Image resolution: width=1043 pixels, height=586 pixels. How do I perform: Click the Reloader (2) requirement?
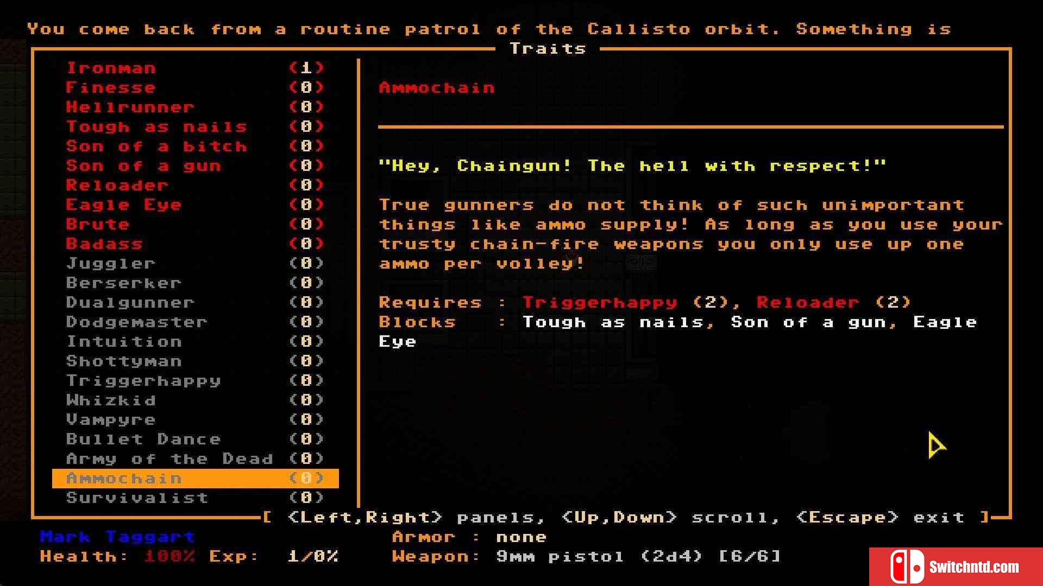coord(834,302)
